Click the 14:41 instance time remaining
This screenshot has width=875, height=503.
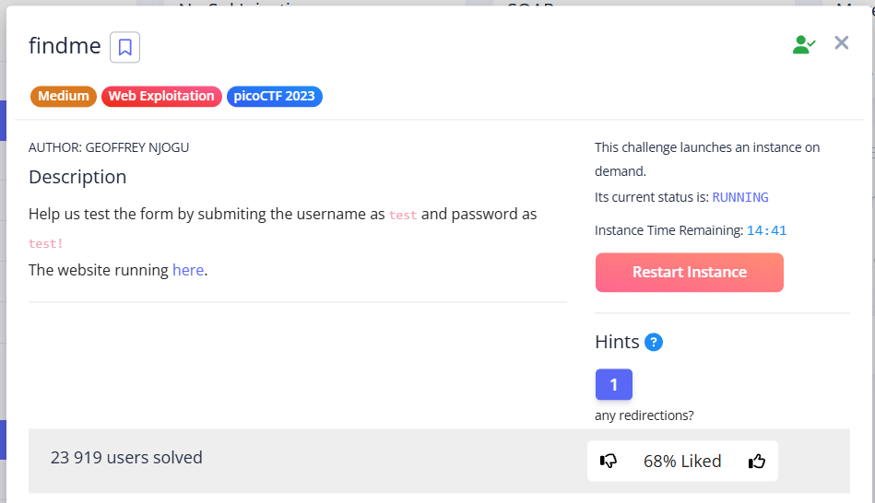pos(766,230)
